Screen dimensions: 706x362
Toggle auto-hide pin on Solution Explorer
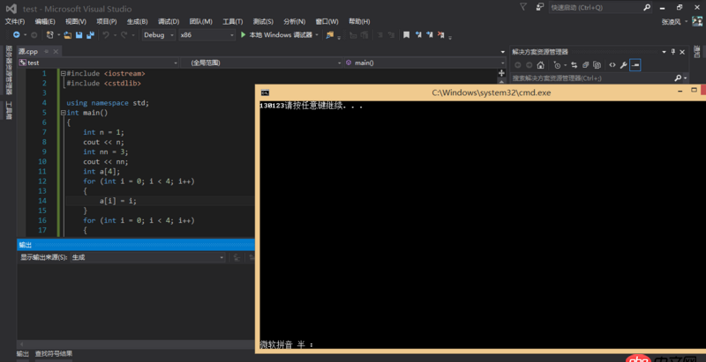tap(673, 52)
